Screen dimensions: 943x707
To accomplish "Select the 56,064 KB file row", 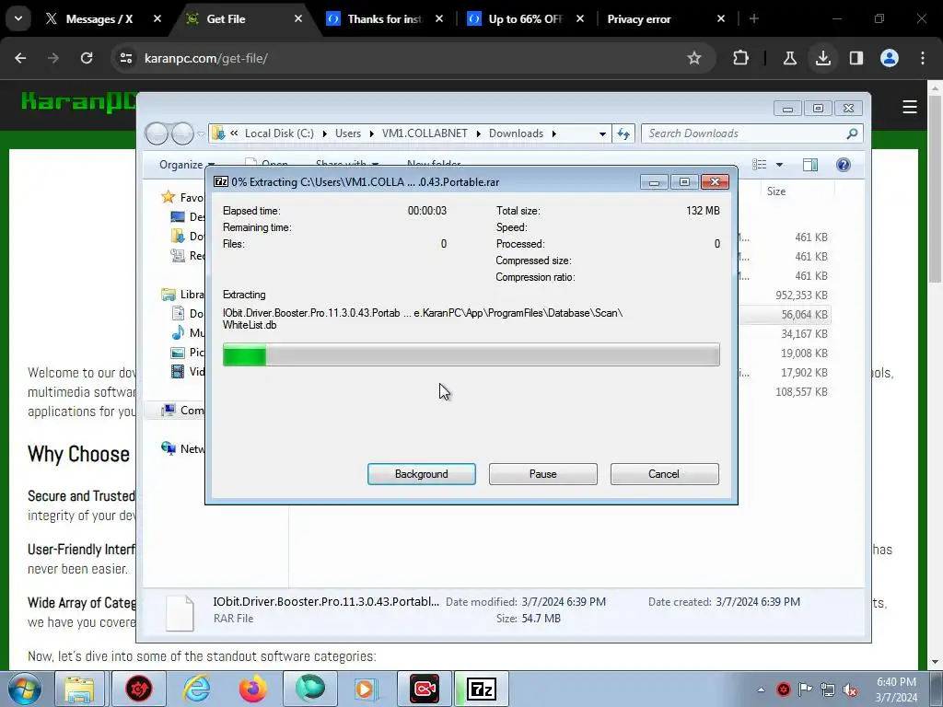I will pos(786,315).
